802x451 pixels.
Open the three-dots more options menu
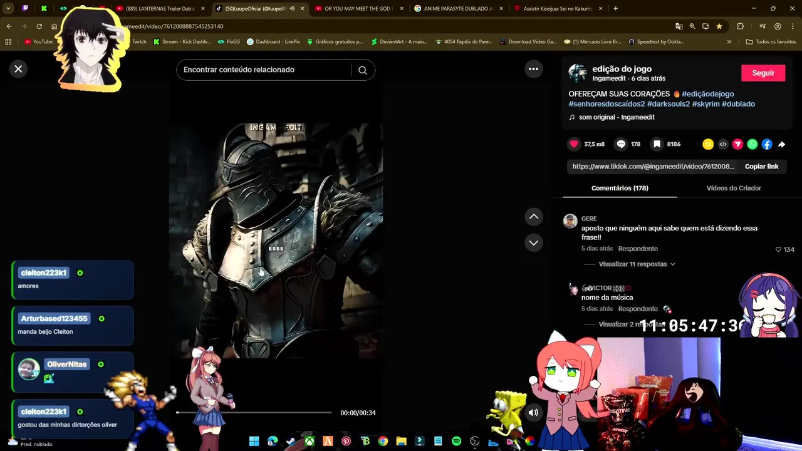pyautogui.click(x=533, y=69)
